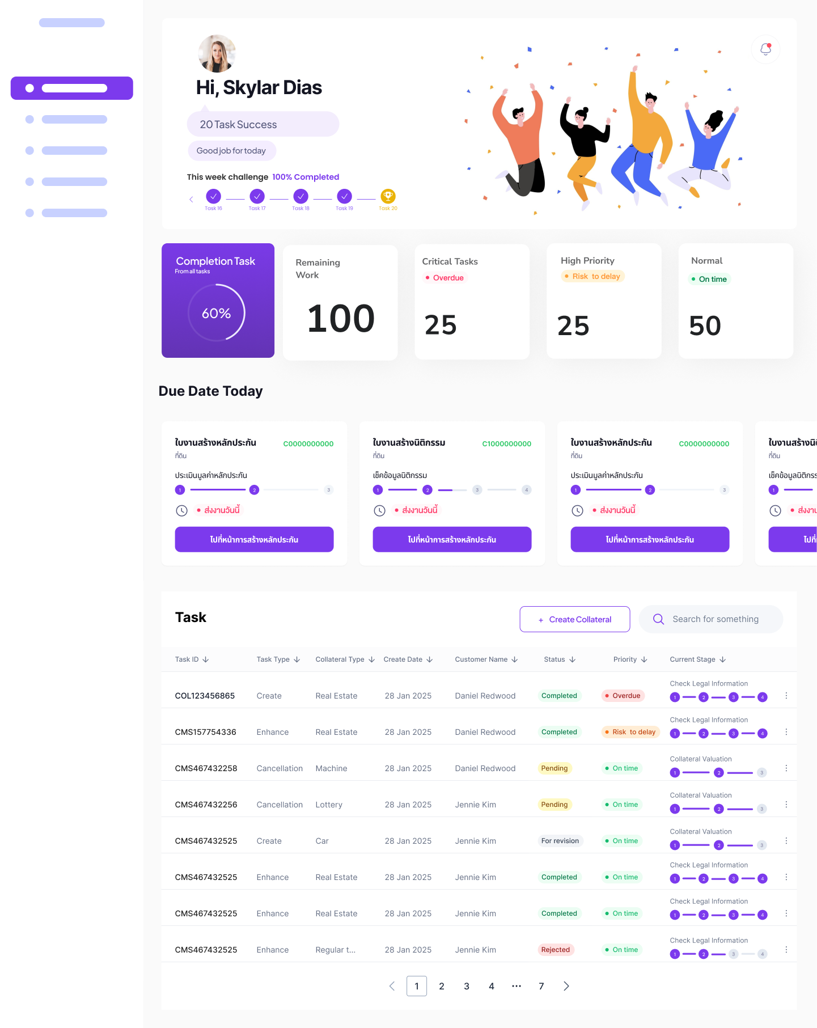
Task: Go to page 2
Action: [442, 986]
